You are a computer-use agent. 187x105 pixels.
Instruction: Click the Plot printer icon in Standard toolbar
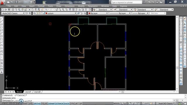[13, 10]
